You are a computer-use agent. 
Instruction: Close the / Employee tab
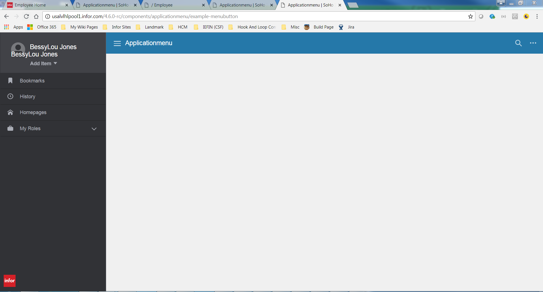click(203, 5)
